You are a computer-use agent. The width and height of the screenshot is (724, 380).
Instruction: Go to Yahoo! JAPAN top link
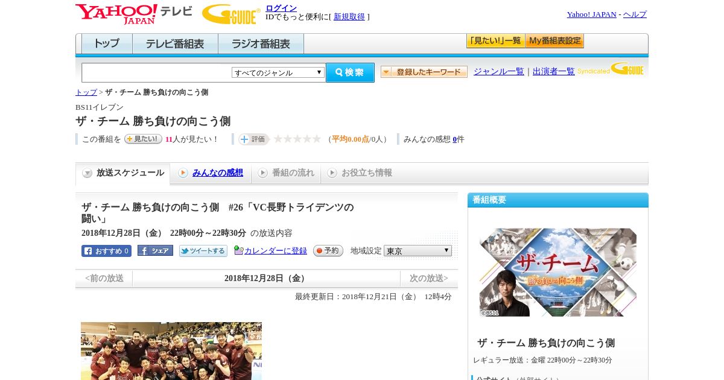pyautogui.click(x=591, y=14)
